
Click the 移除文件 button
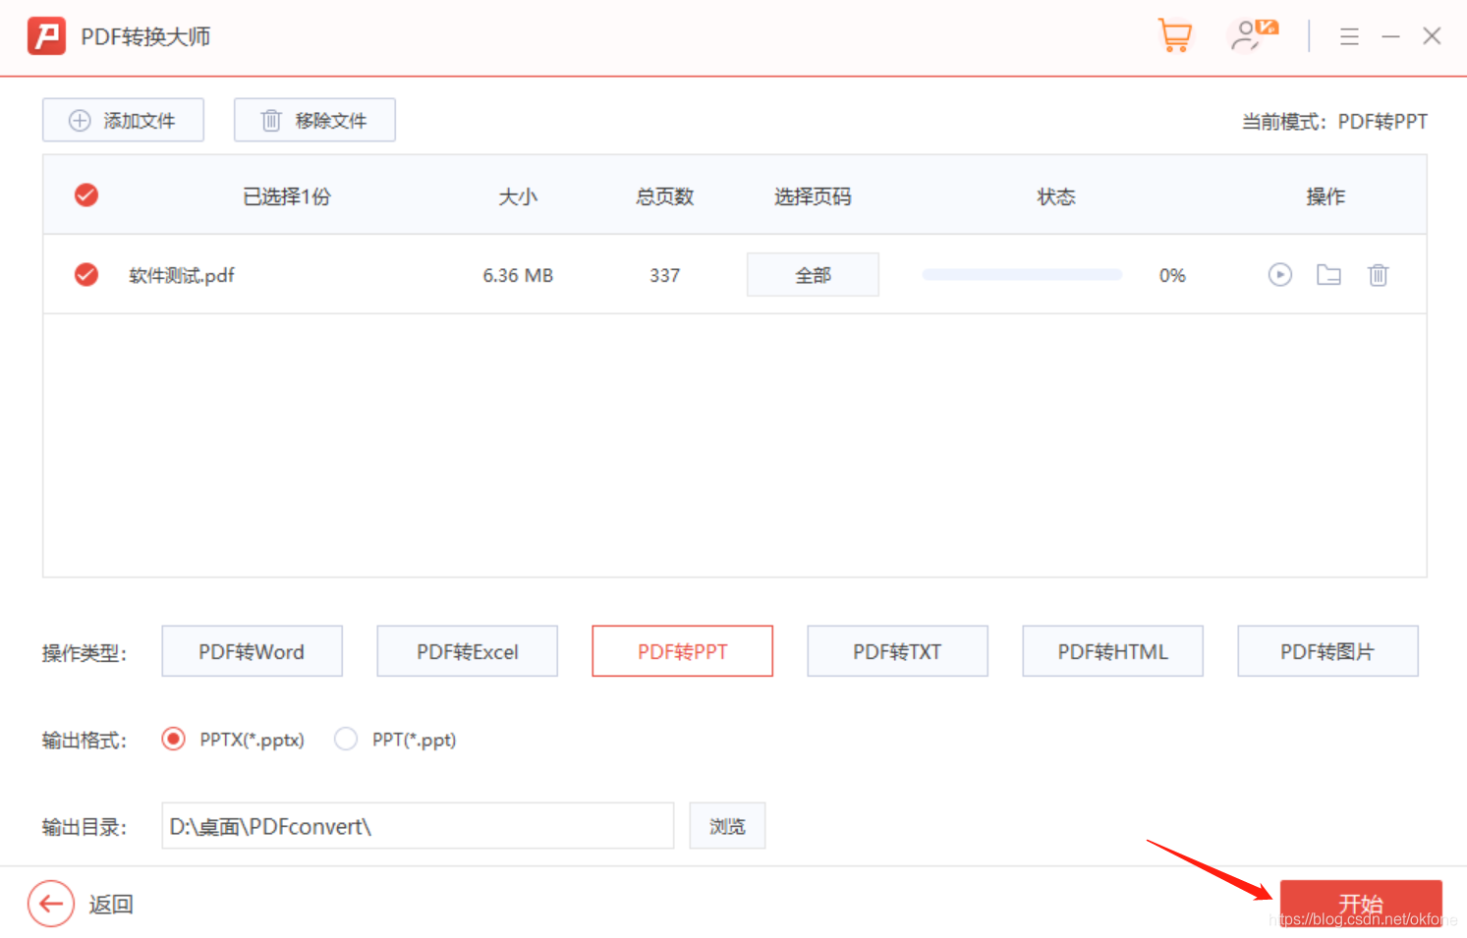coord(314,120)
